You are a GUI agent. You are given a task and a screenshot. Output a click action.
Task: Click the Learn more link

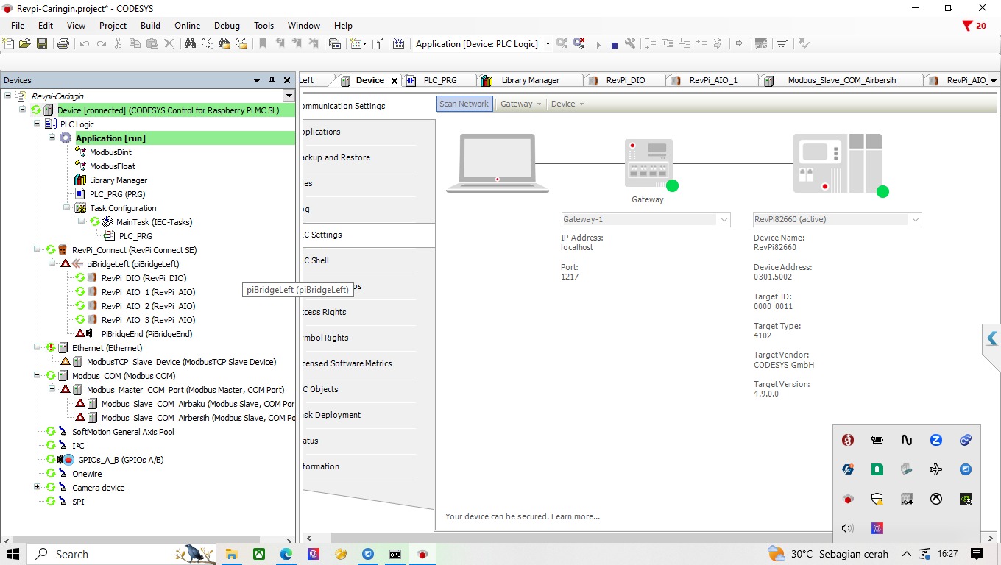point(576,516)
